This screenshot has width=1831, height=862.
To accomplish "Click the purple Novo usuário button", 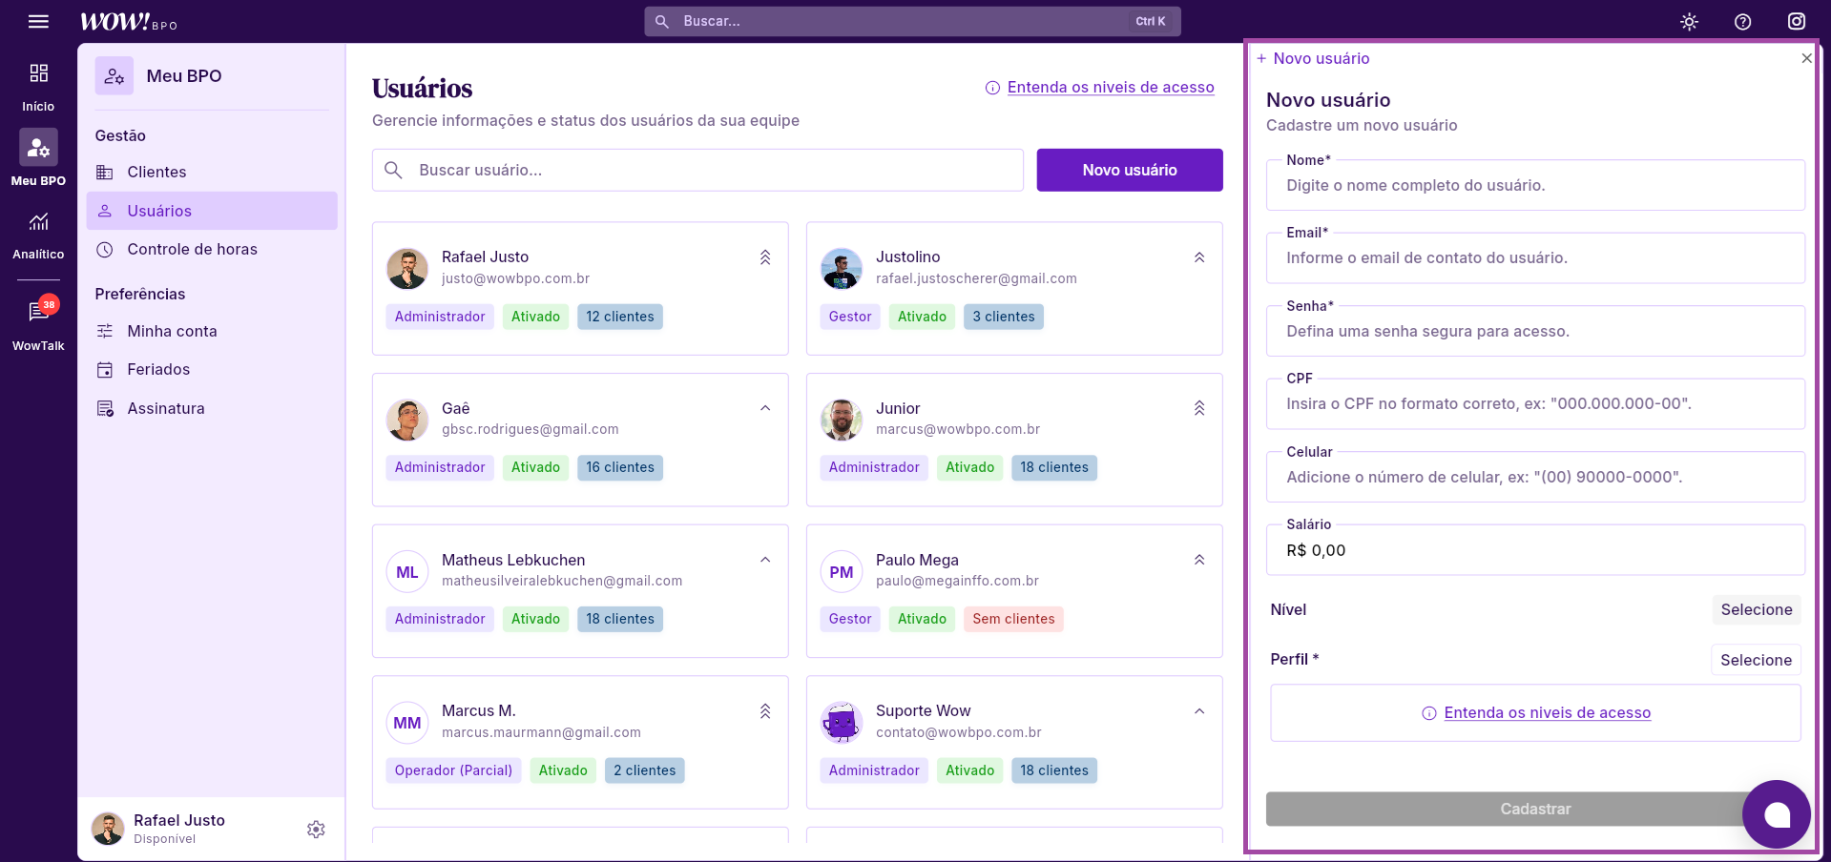I will pos(1129,170).
